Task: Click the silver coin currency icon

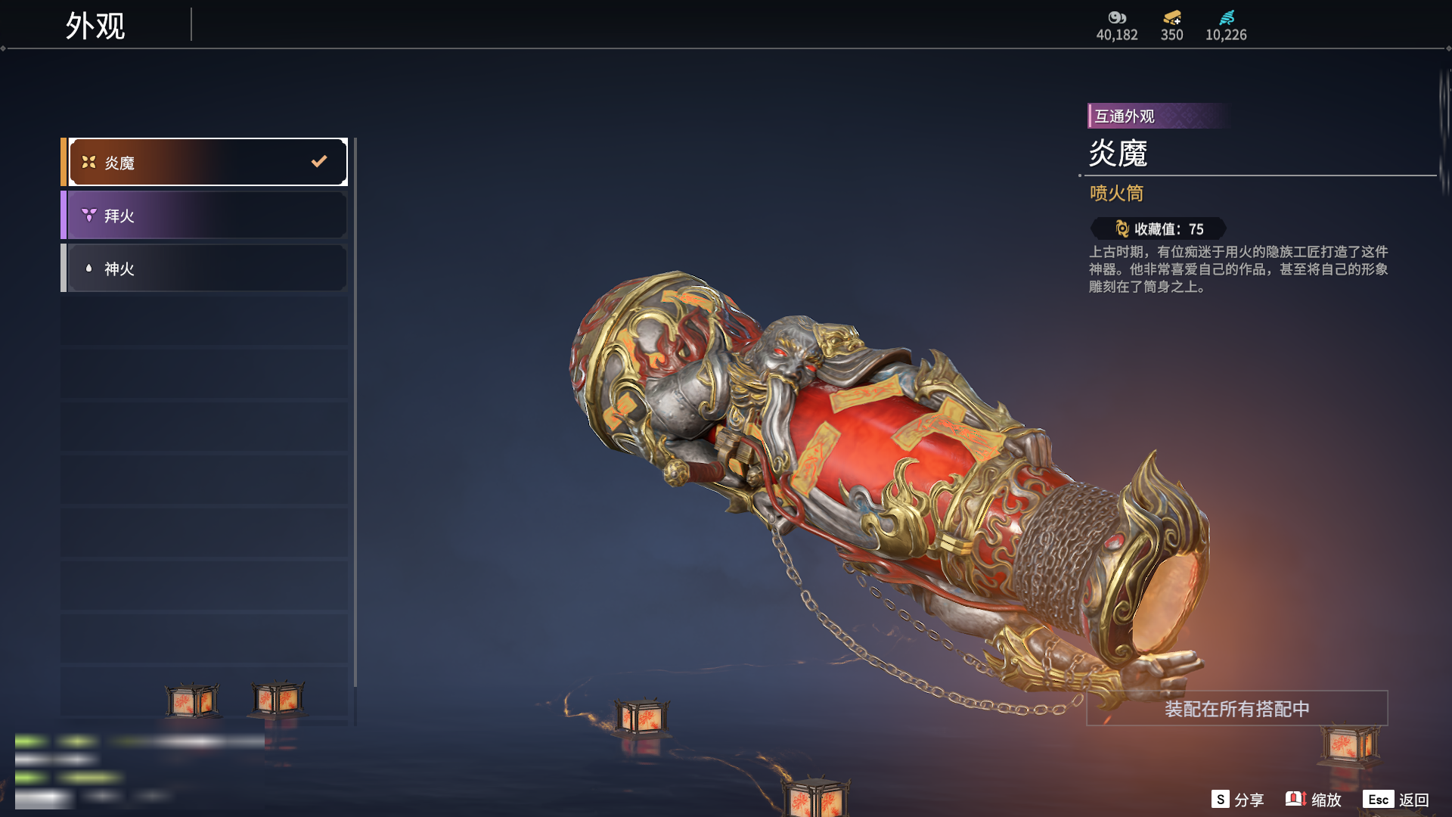Action: tap(1117, 17)
